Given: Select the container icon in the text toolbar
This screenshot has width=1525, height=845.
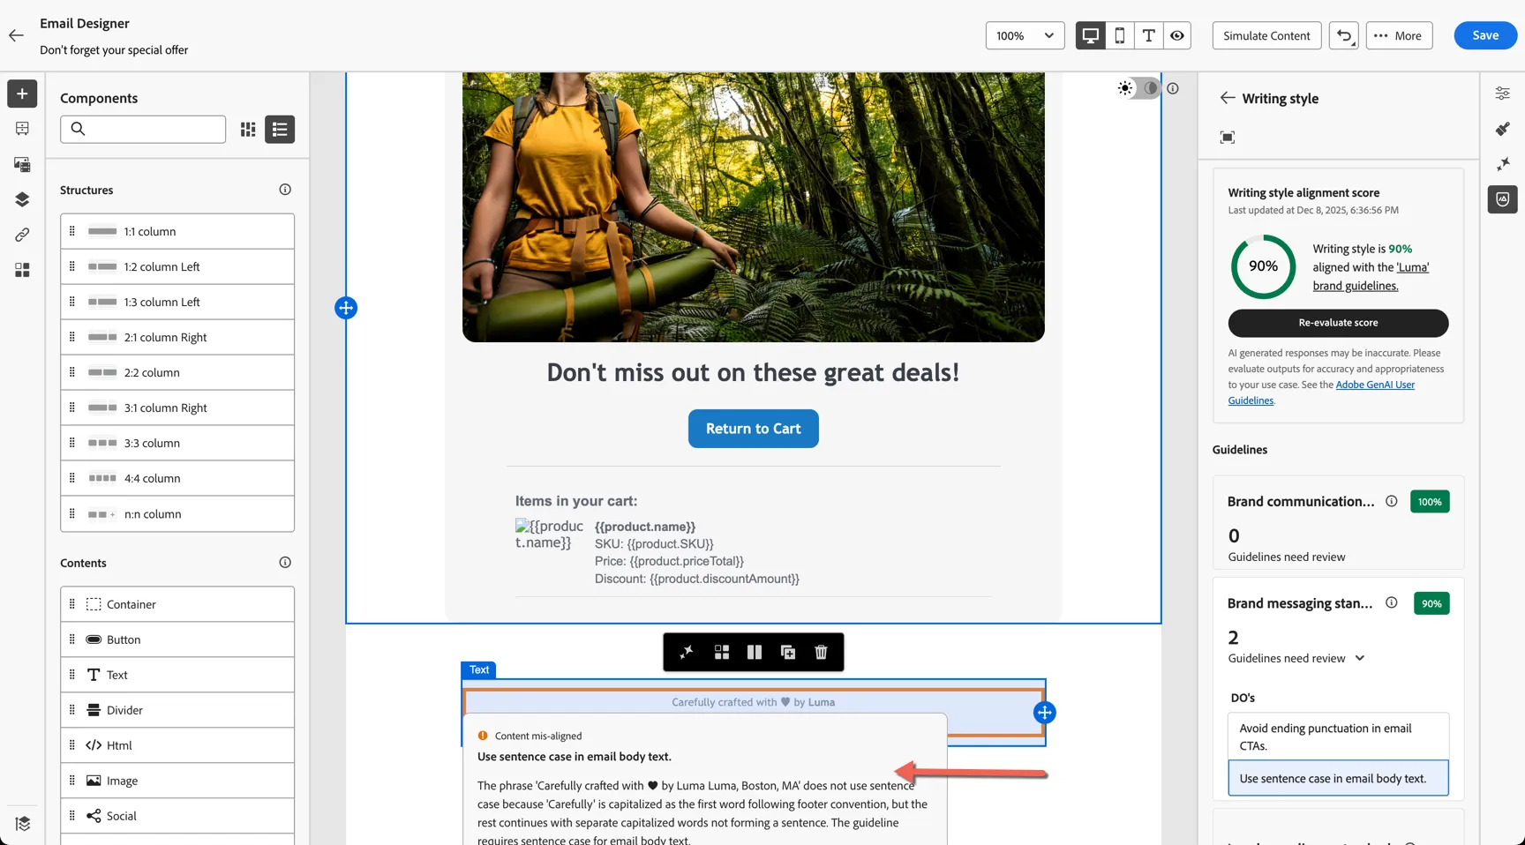Looking at the screenshot, I should [722, 652].
